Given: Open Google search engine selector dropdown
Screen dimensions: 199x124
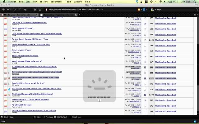Looking at the screenshot, I should (152, 10).
